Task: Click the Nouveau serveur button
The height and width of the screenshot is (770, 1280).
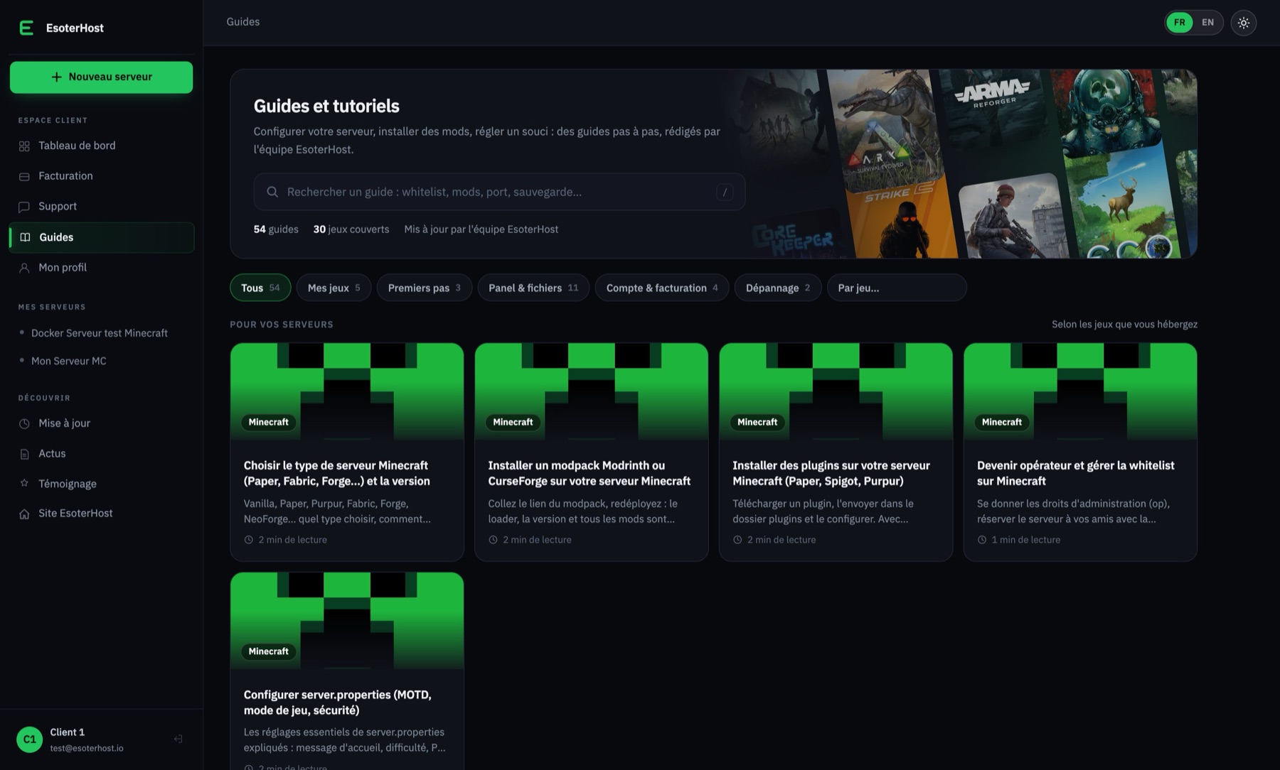Action: [101, 77]
